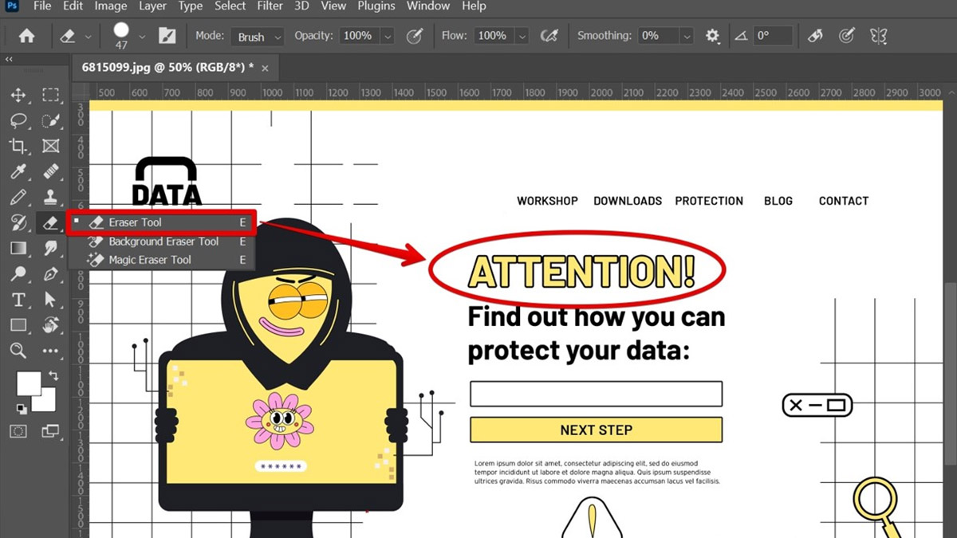
Task: Select the Lasso tool
Action: 19,120
